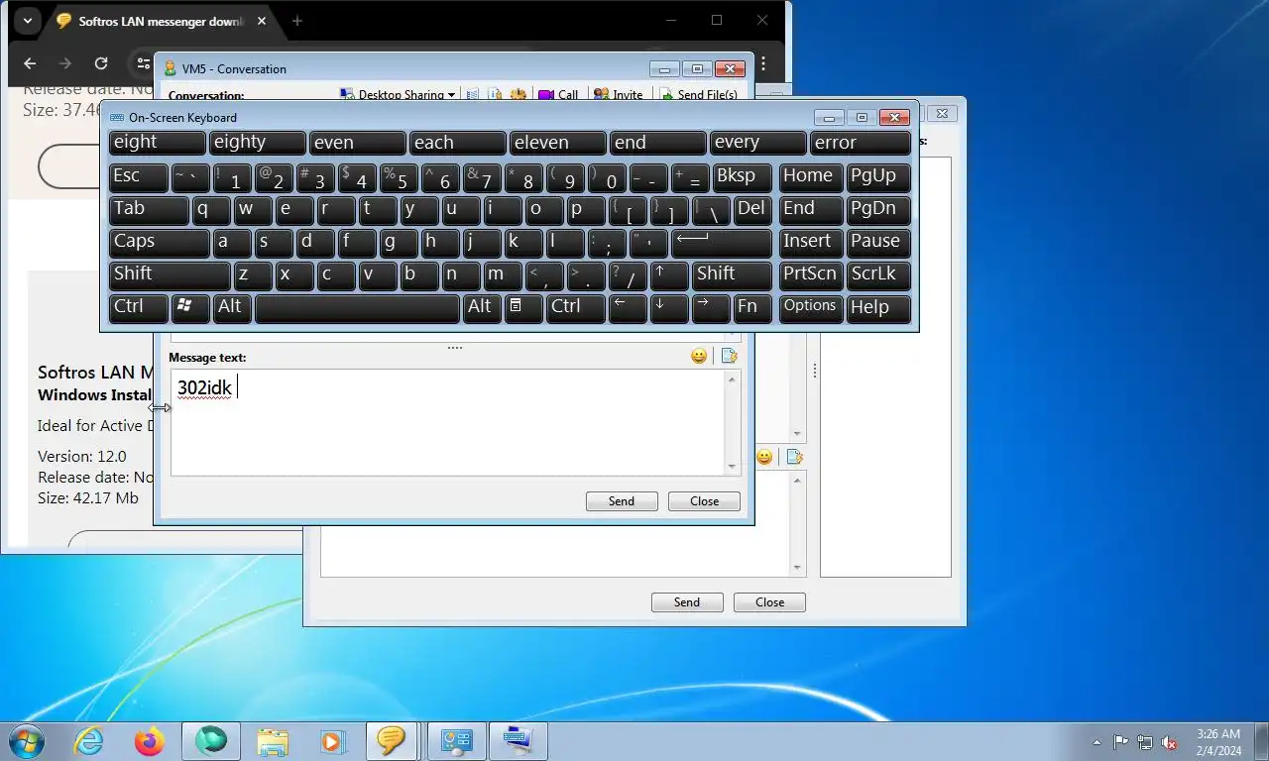Toggle the Shift key next to the z key
This screenshot has height=761, width=1269.
(170, 274)
